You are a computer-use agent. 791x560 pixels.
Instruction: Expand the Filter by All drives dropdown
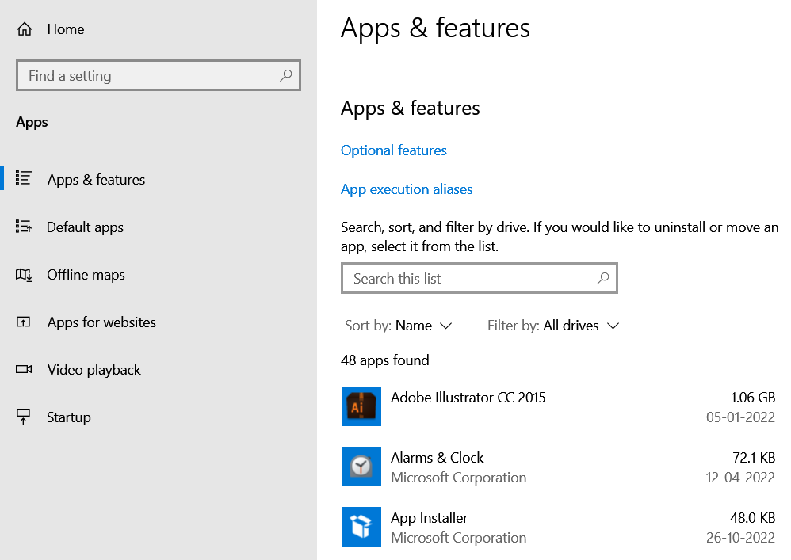[x=553, y=326]
